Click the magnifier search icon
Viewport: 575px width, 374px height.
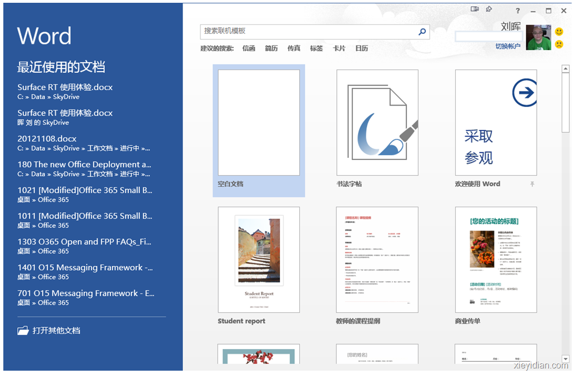[x=422, y=32]
